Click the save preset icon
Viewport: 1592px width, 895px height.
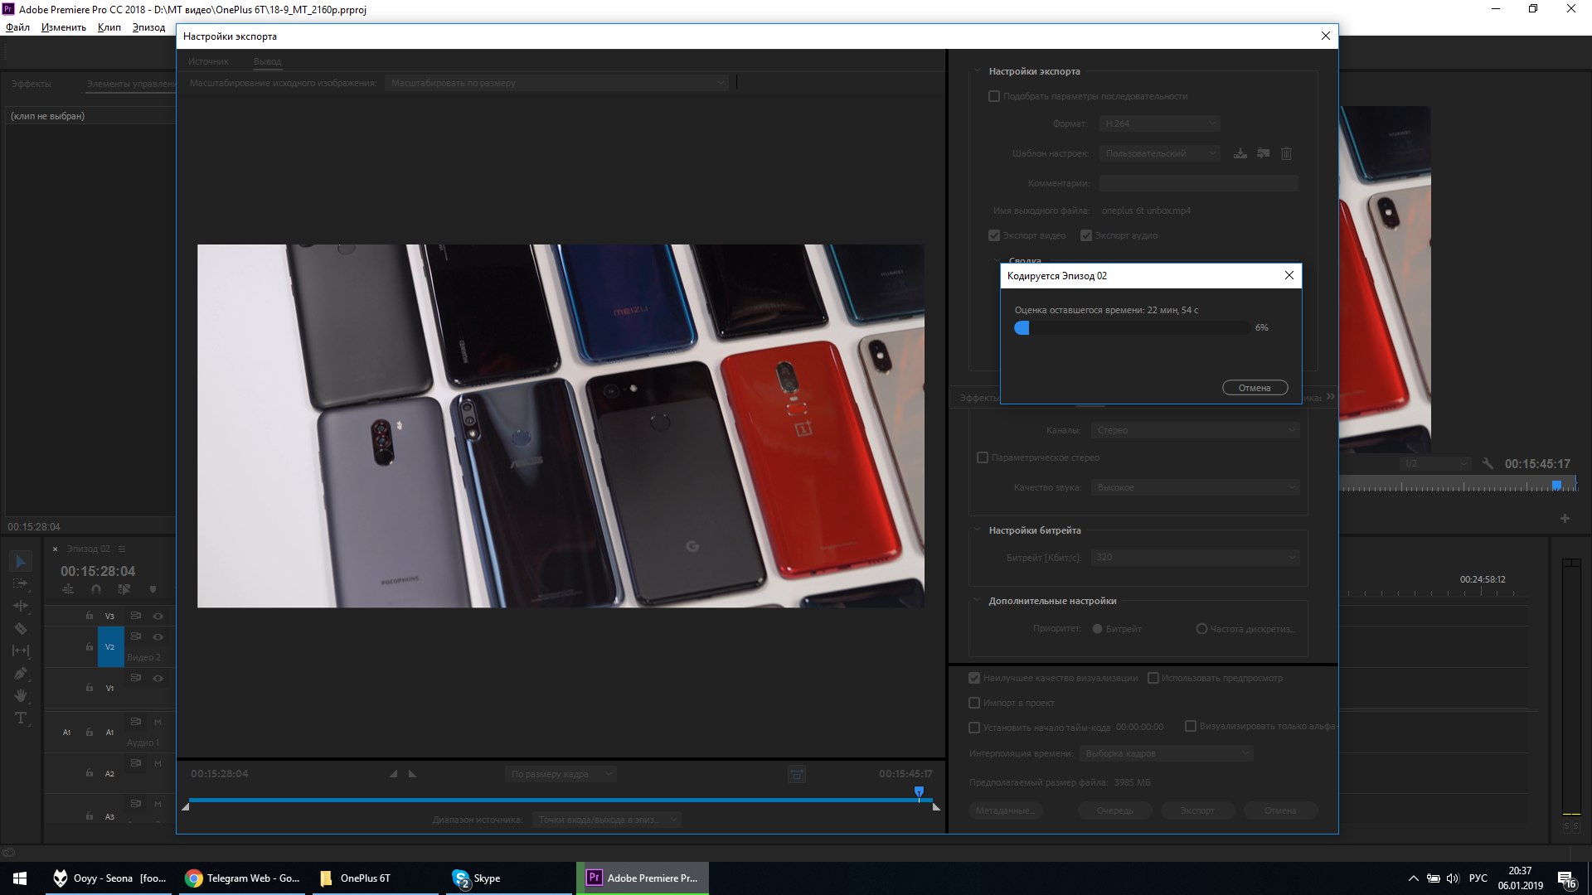pyautogui.click(x=1240, y=153)
